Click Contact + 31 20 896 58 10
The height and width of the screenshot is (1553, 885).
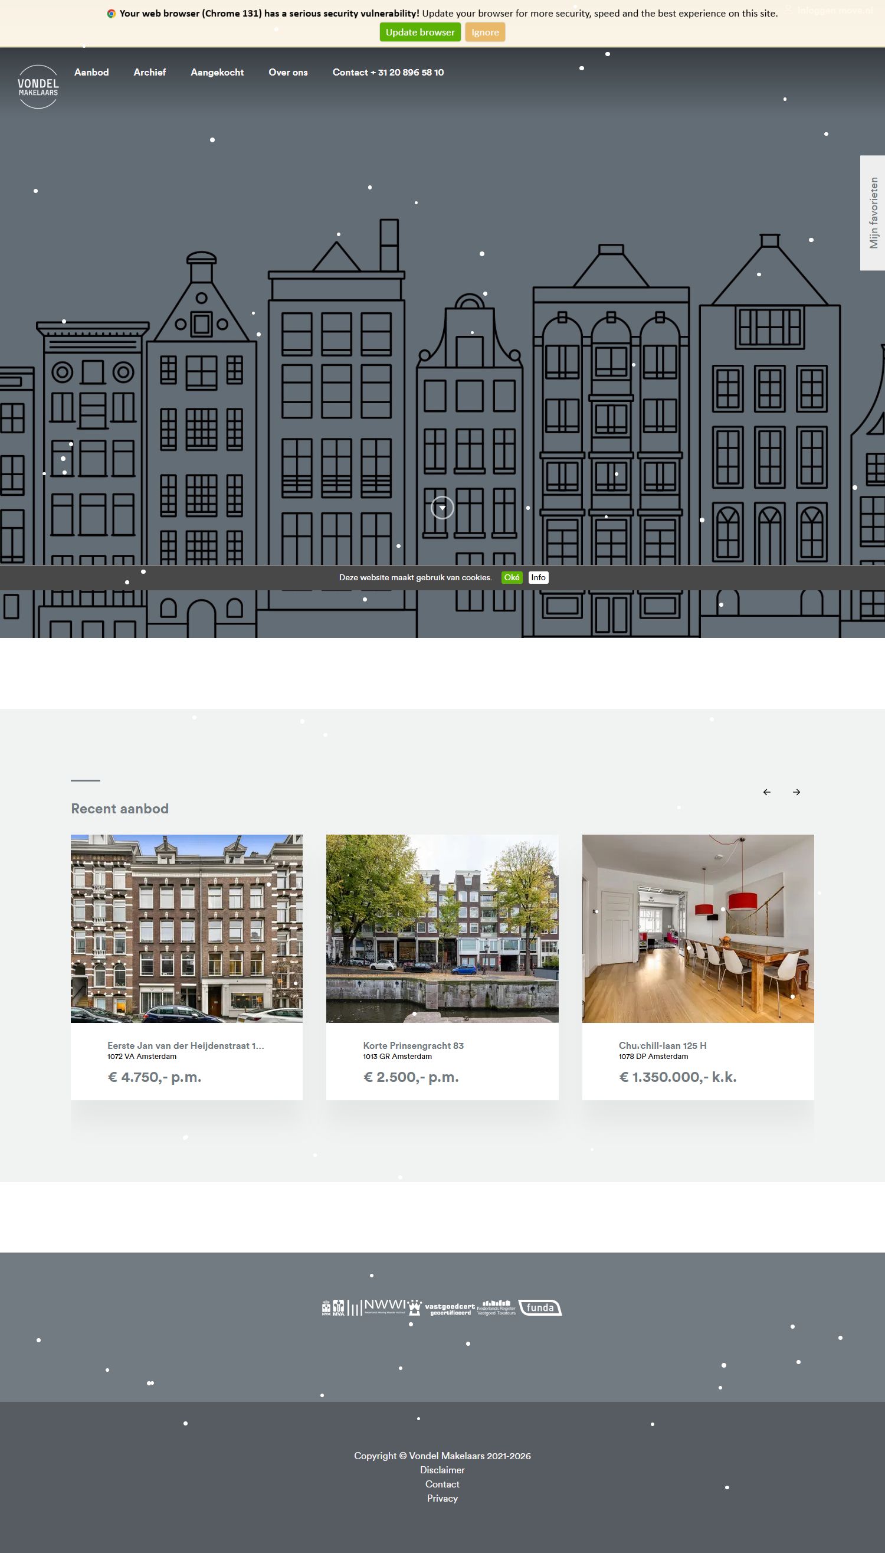click(x=388, y=73)
